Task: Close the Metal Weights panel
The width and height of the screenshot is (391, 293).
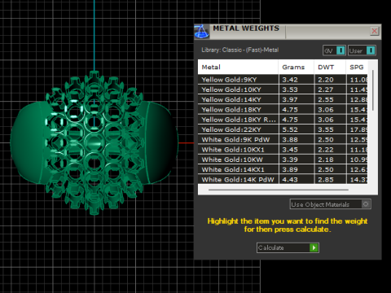Action: [375, 31]
